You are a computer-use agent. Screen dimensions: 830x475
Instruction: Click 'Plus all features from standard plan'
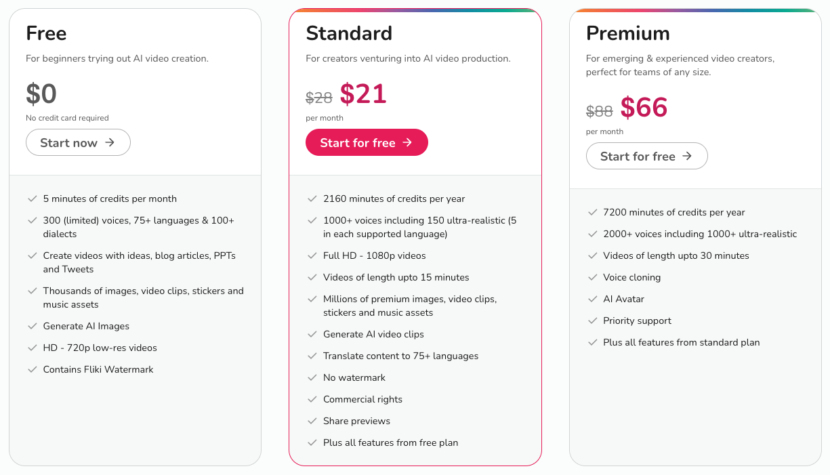click(681, 342)
